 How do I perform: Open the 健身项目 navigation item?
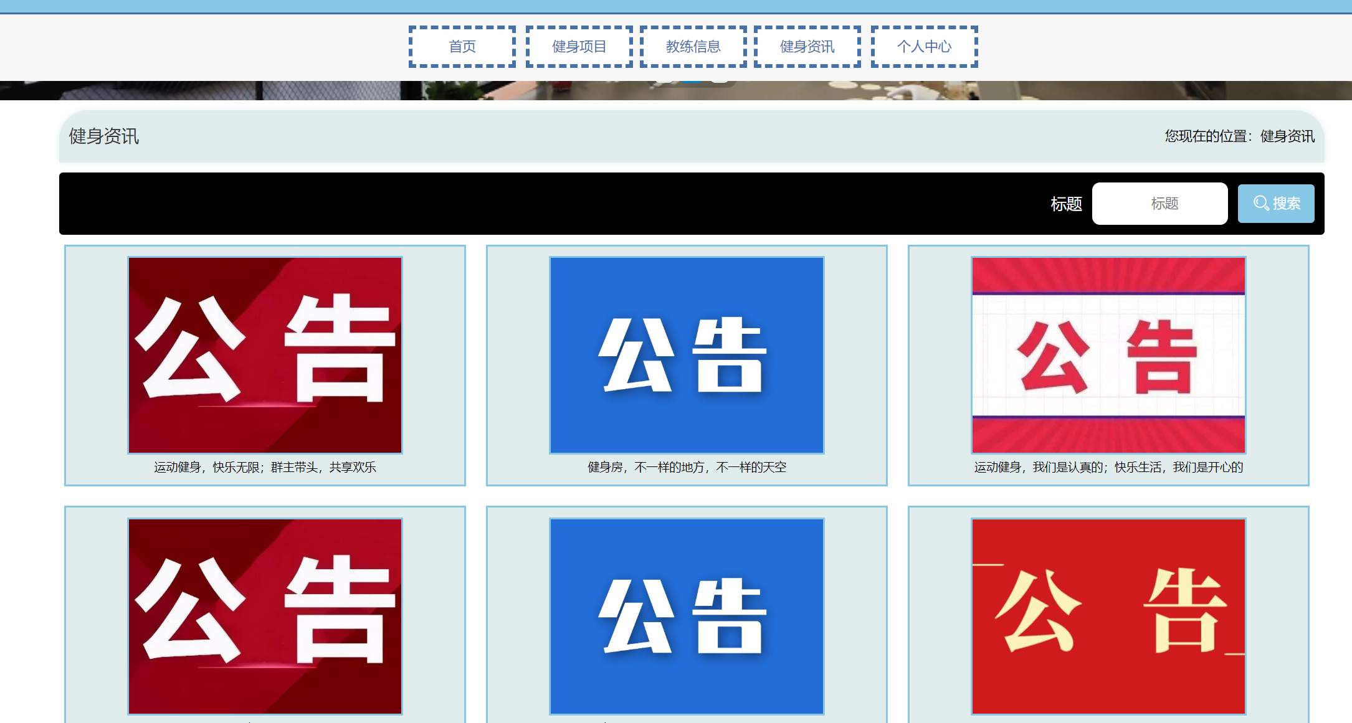578,46
